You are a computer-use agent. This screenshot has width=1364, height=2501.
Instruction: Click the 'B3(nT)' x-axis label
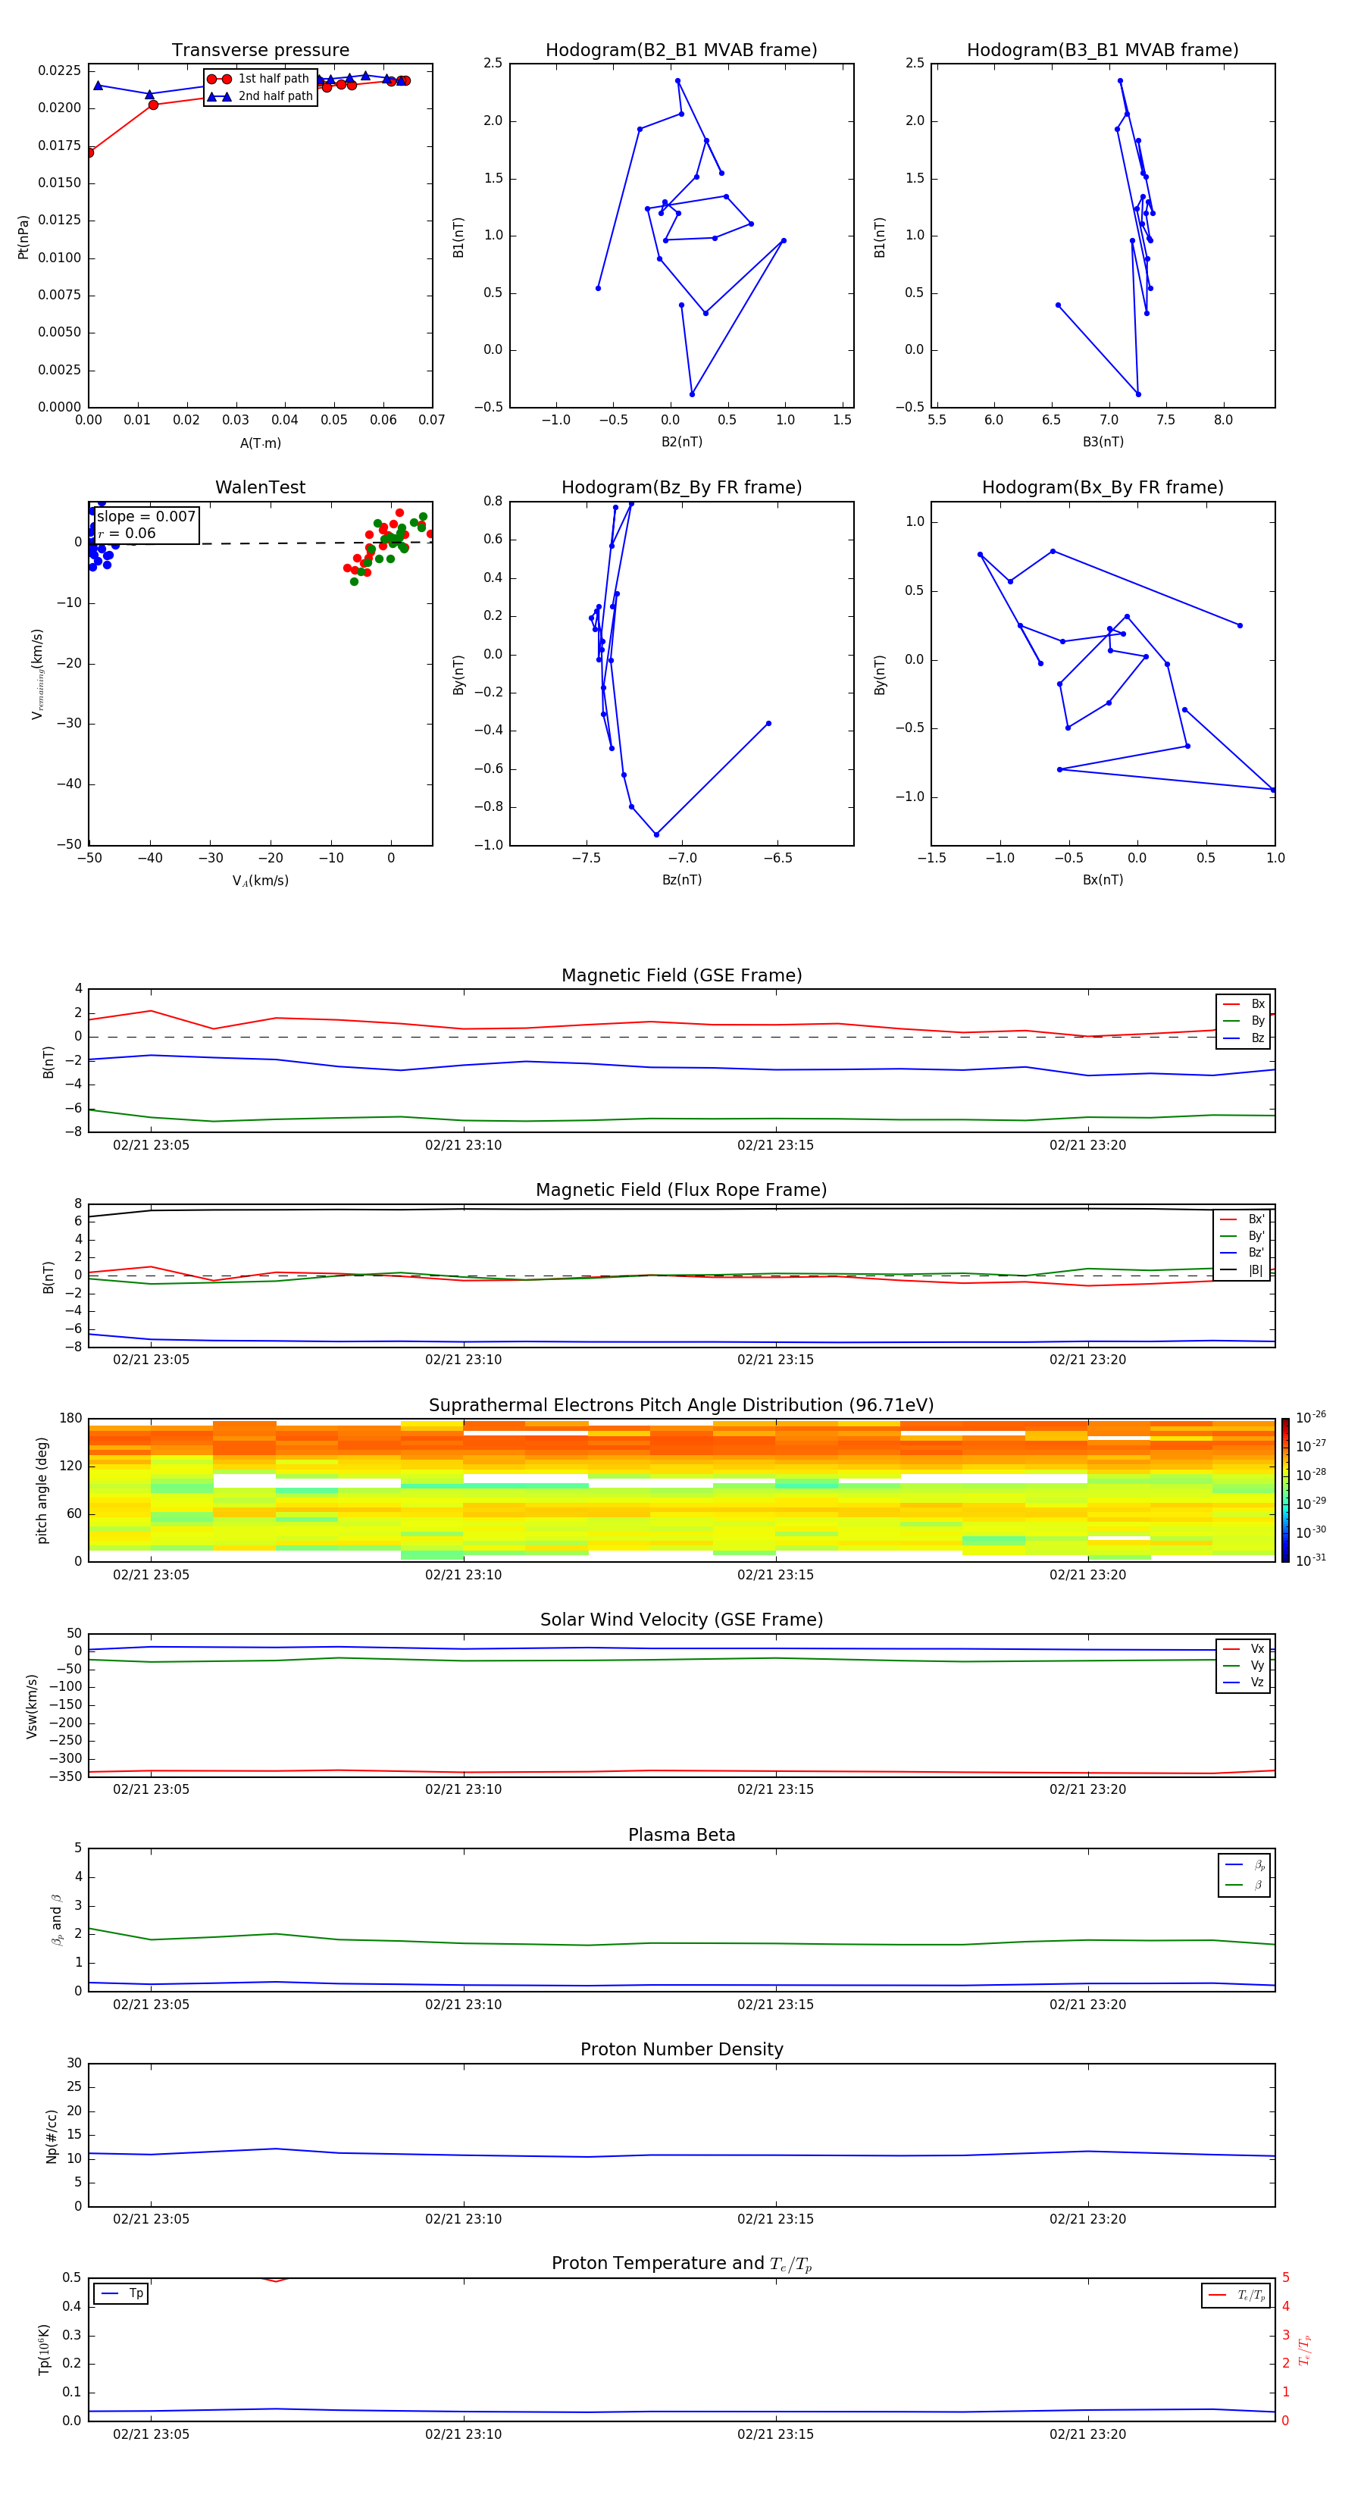pyautogui.click(x=1103, y=442)
